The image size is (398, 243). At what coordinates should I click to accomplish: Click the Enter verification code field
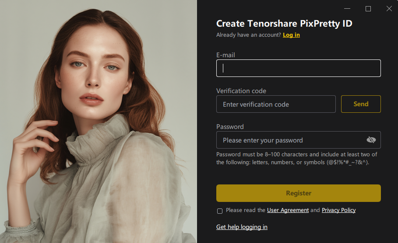point(276,104)
